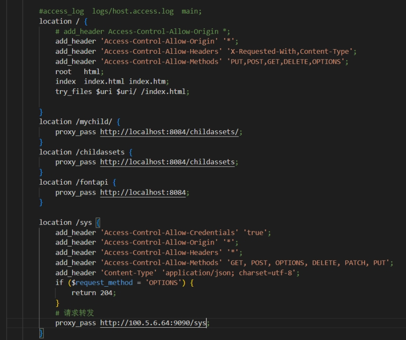Image resolution: width=406 pixels, height=340 pixels.
Task: Click the '$request_method' variable in the if statement
Action: tap(102, 283)
